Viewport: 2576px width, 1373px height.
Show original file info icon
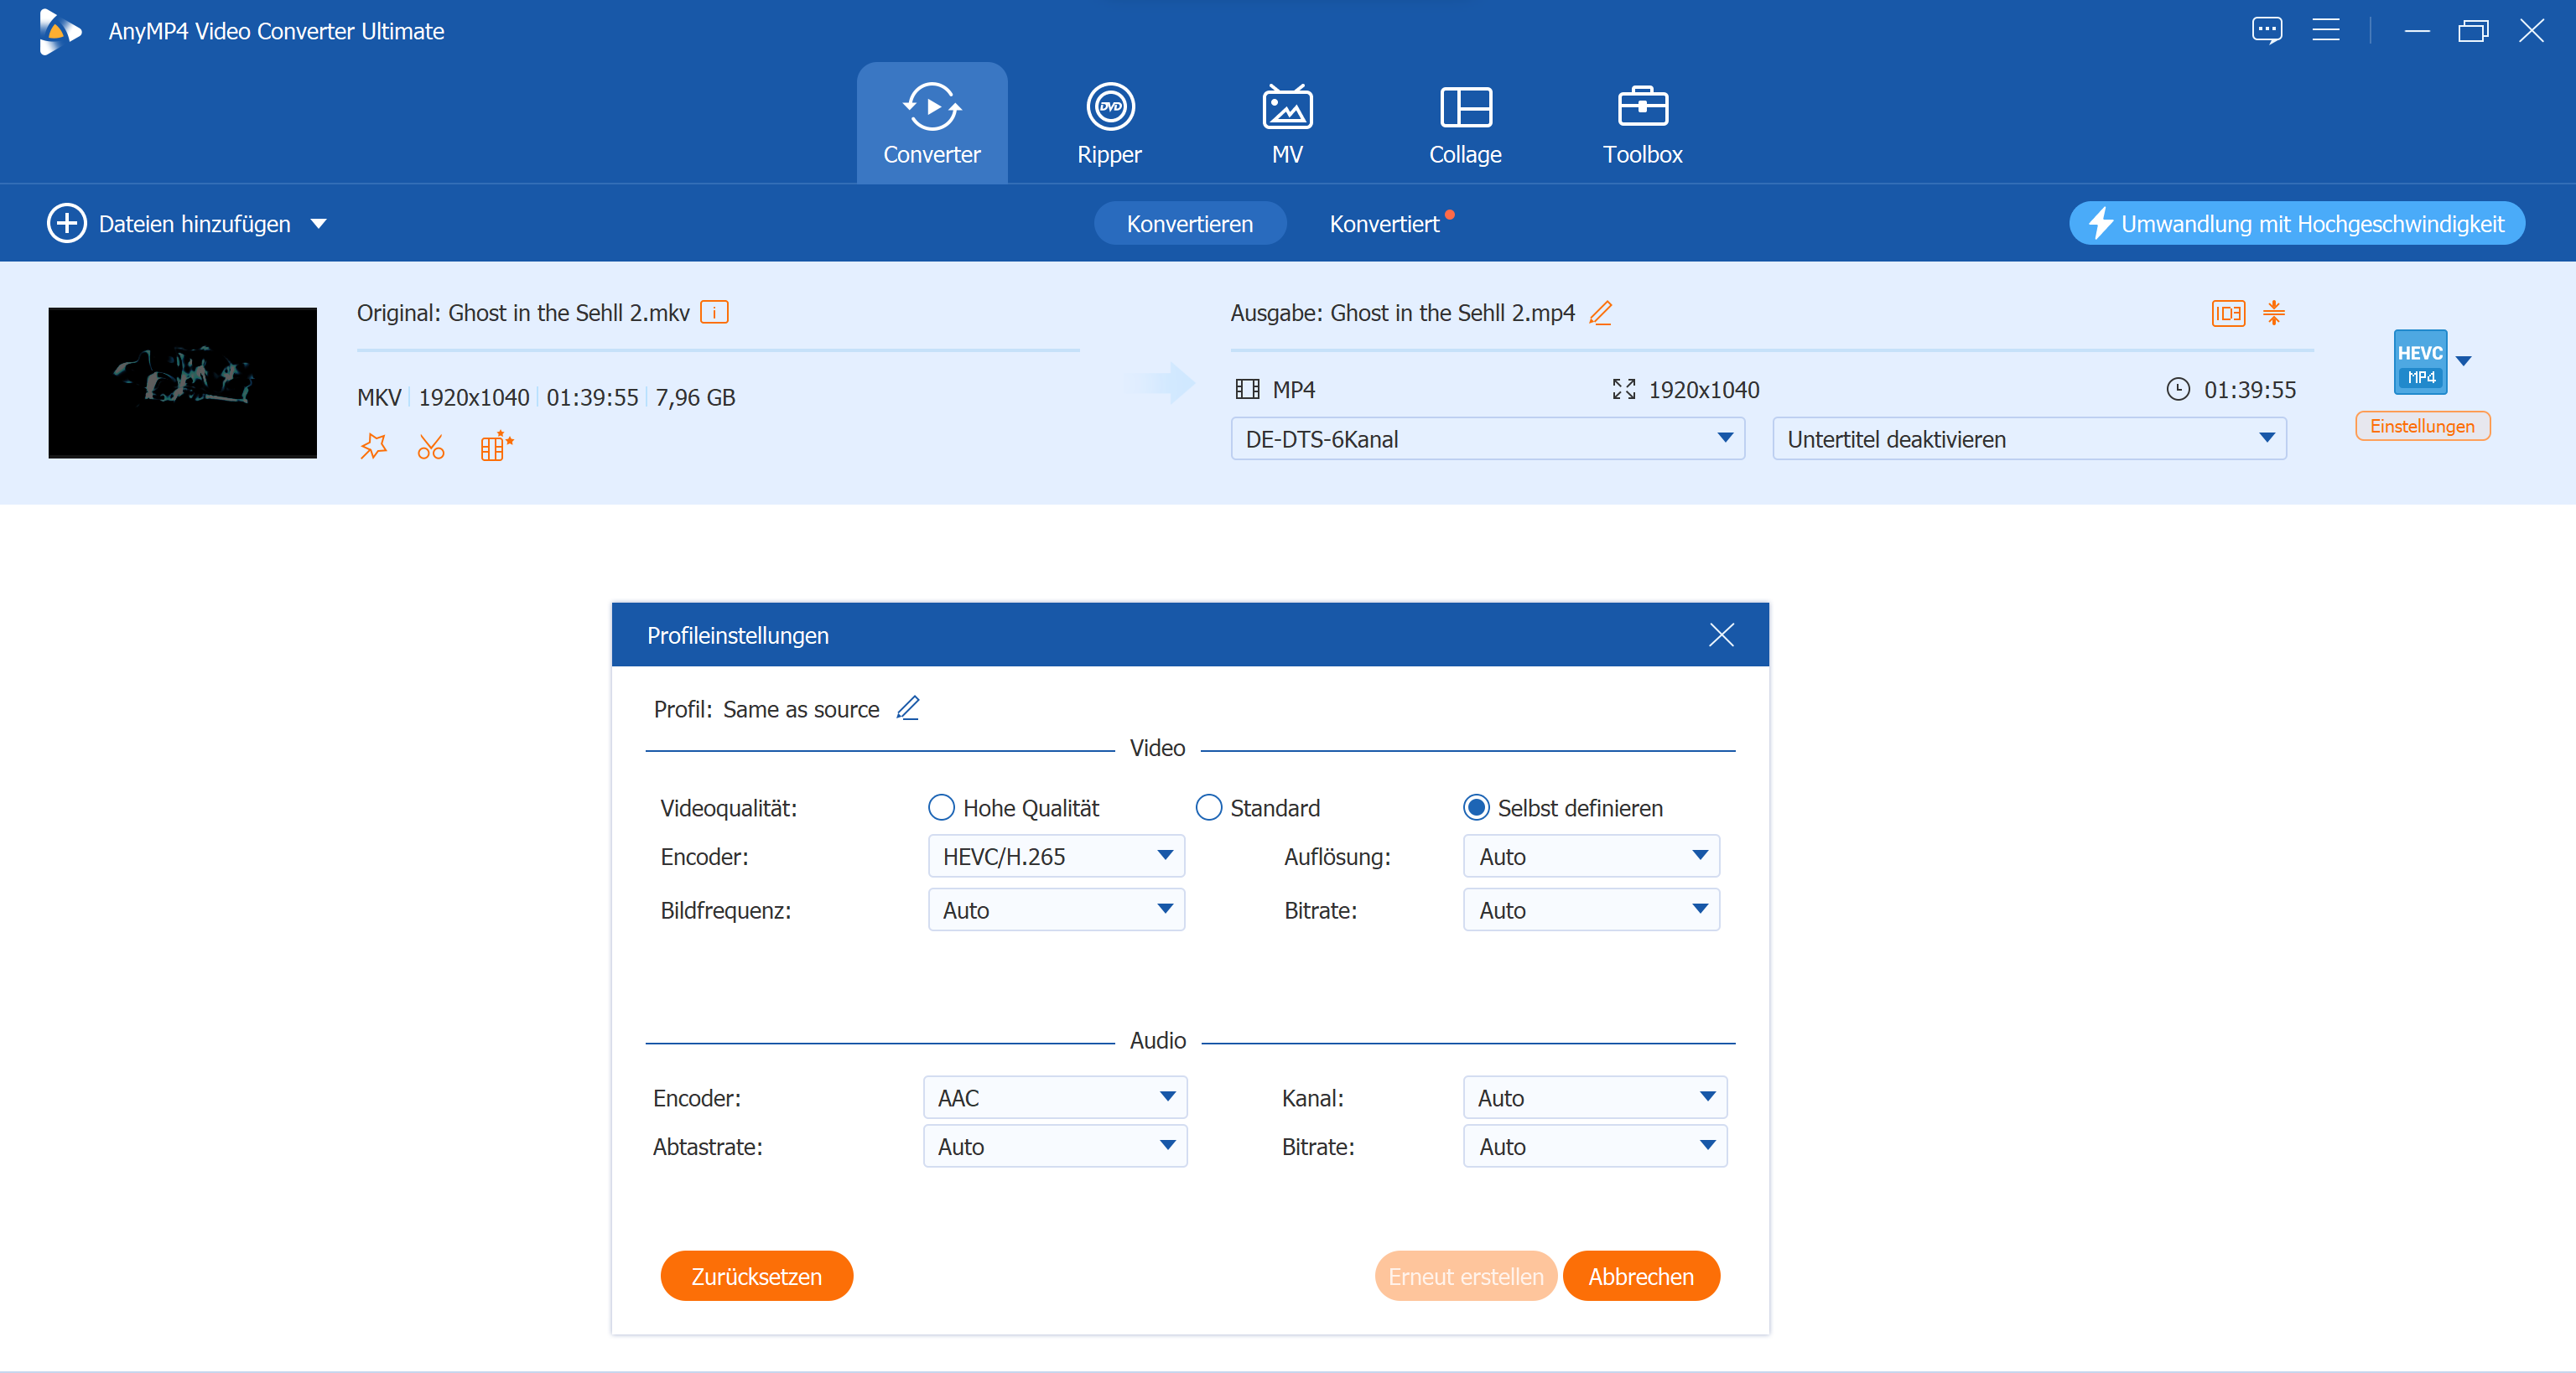[x=714, y=313]
